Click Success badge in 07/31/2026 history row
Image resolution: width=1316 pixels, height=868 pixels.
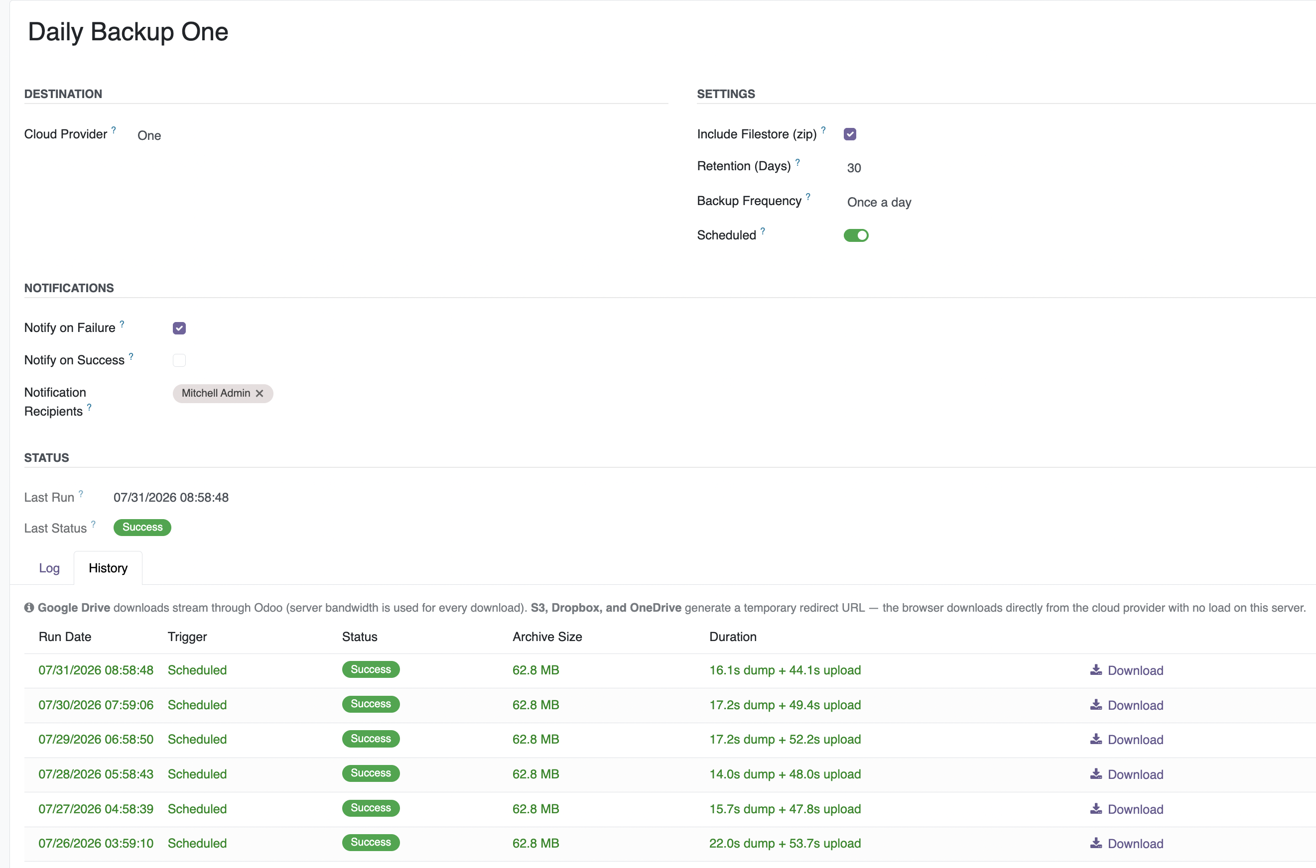pyautogui.click(x=371, y=669)
